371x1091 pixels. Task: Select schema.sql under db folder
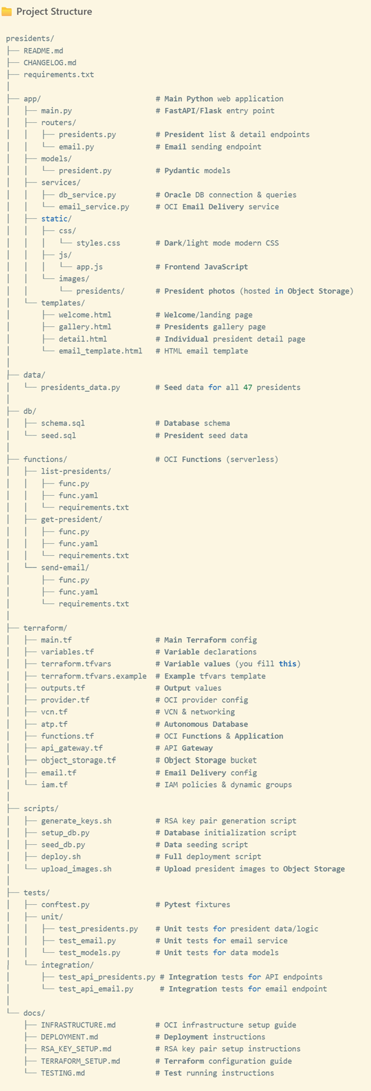[63, 423]
